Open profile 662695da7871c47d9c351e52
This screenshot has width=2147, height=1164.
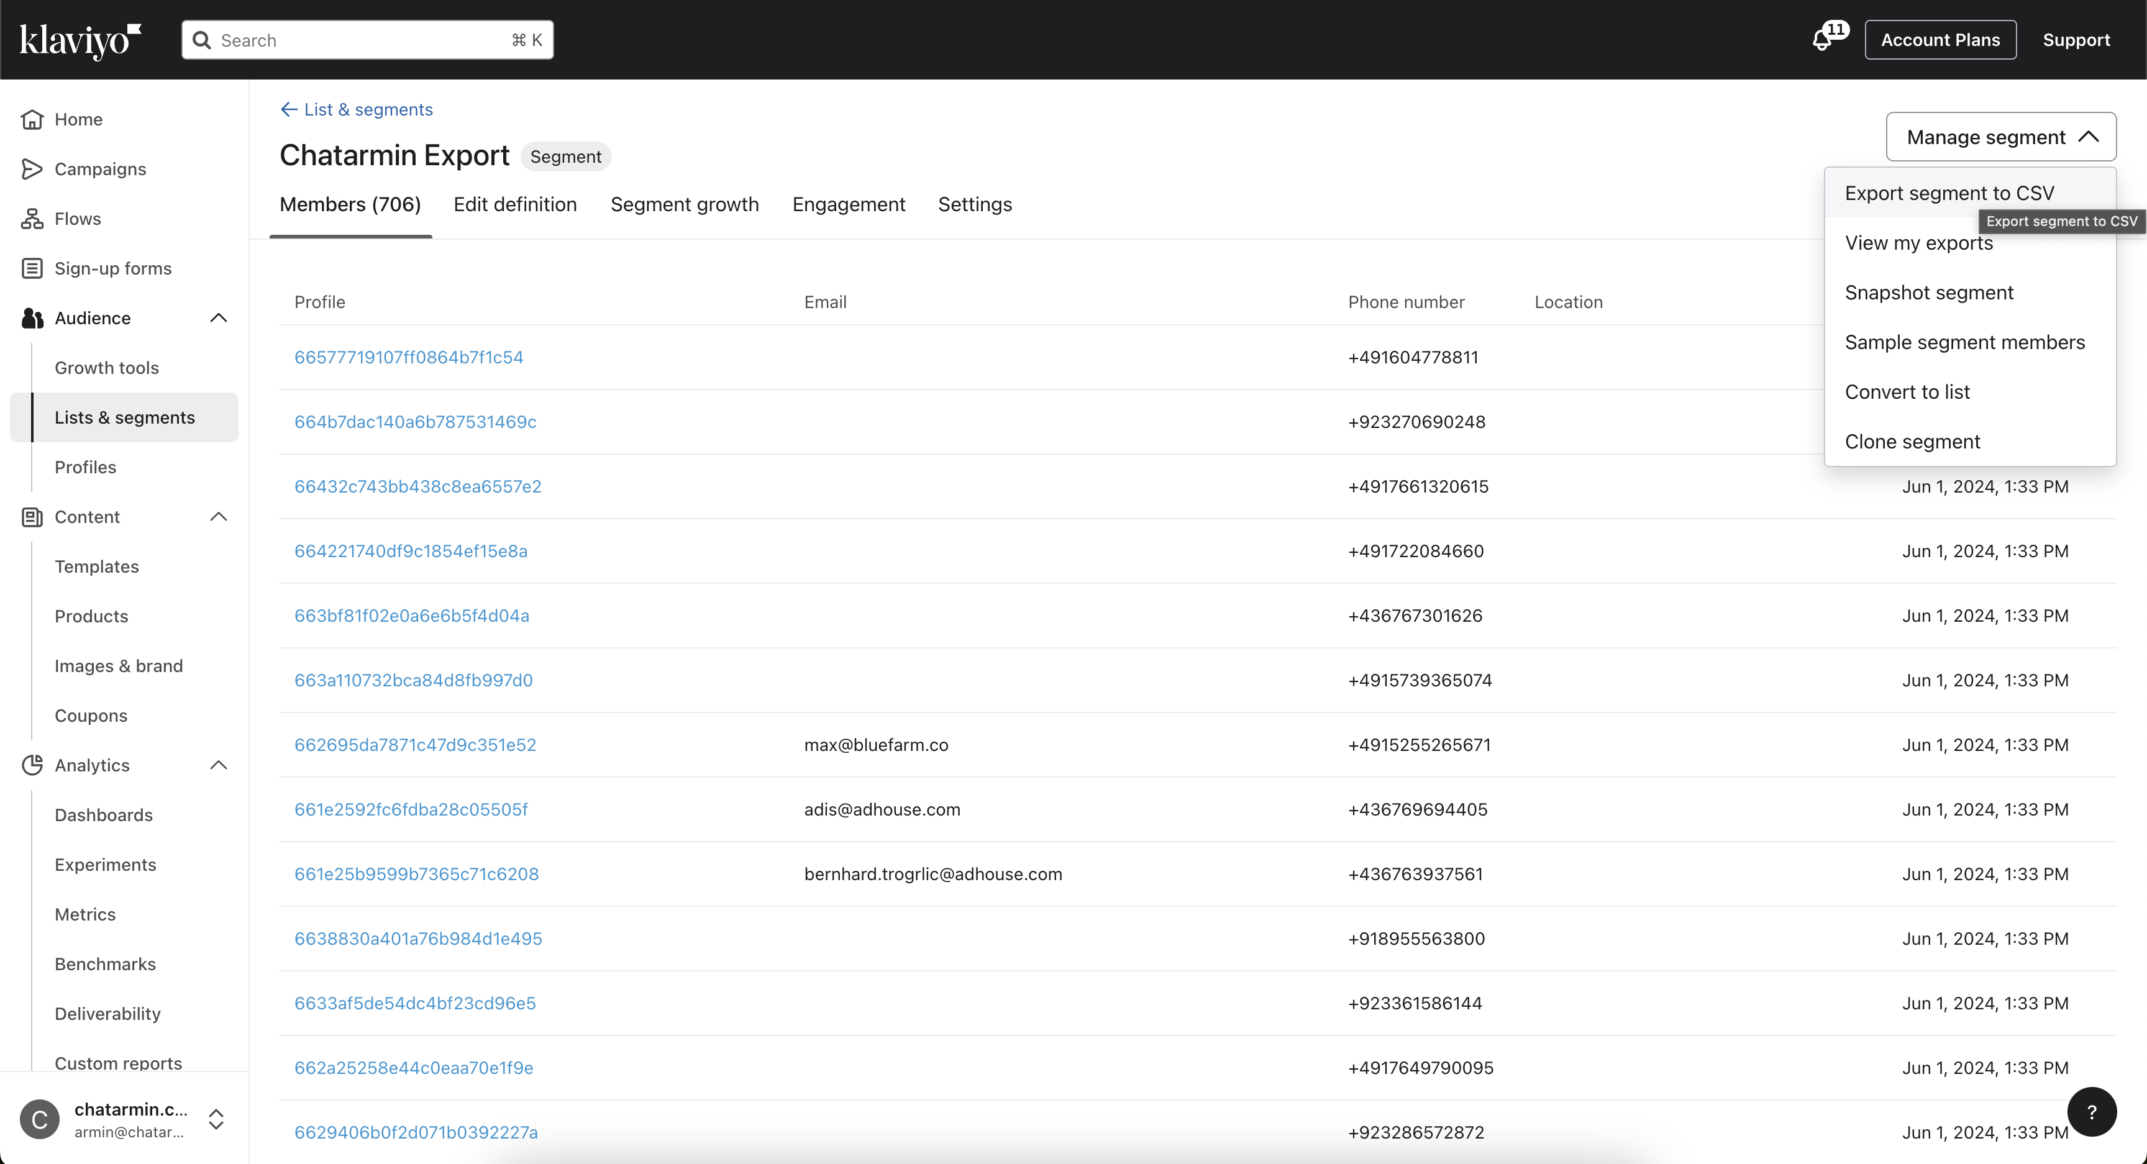point(415,745)
